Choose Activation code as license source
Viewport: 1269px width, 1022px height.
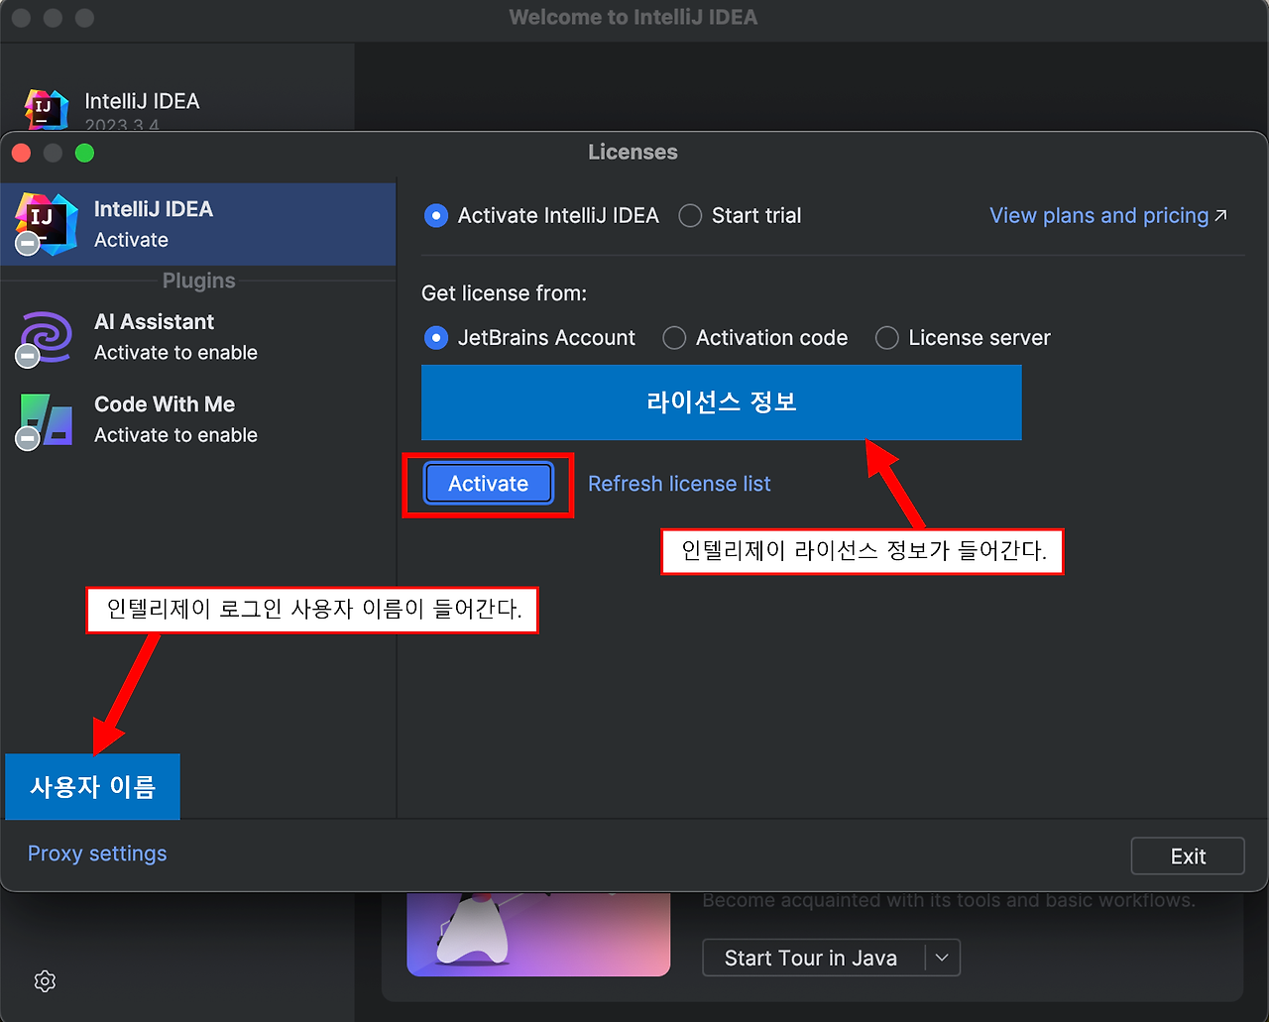click(x=674, y=338)
